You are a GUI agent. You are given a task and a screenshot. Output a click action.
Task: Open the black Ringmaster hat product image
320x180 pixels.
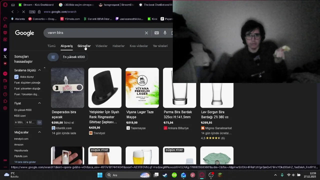click(x=105, y=88)
